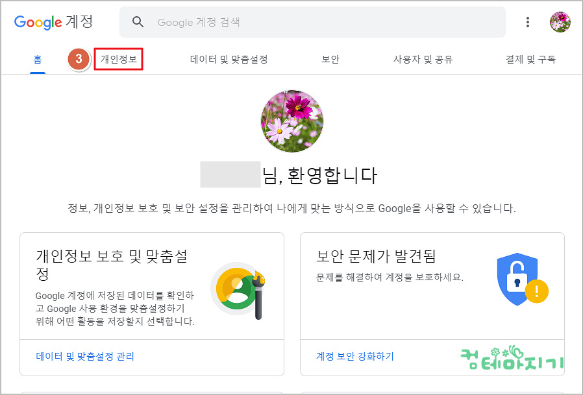Click the 개인정보 보호 및 맞춤설정 card heading
The height and width of the screenshot is (395, 583).
pyautogui.click(x=112, y=265)
